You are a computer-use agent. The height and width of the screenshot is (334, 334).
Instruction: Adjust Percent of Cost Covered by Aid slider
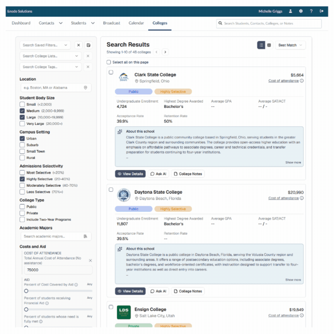click(26, 291)
